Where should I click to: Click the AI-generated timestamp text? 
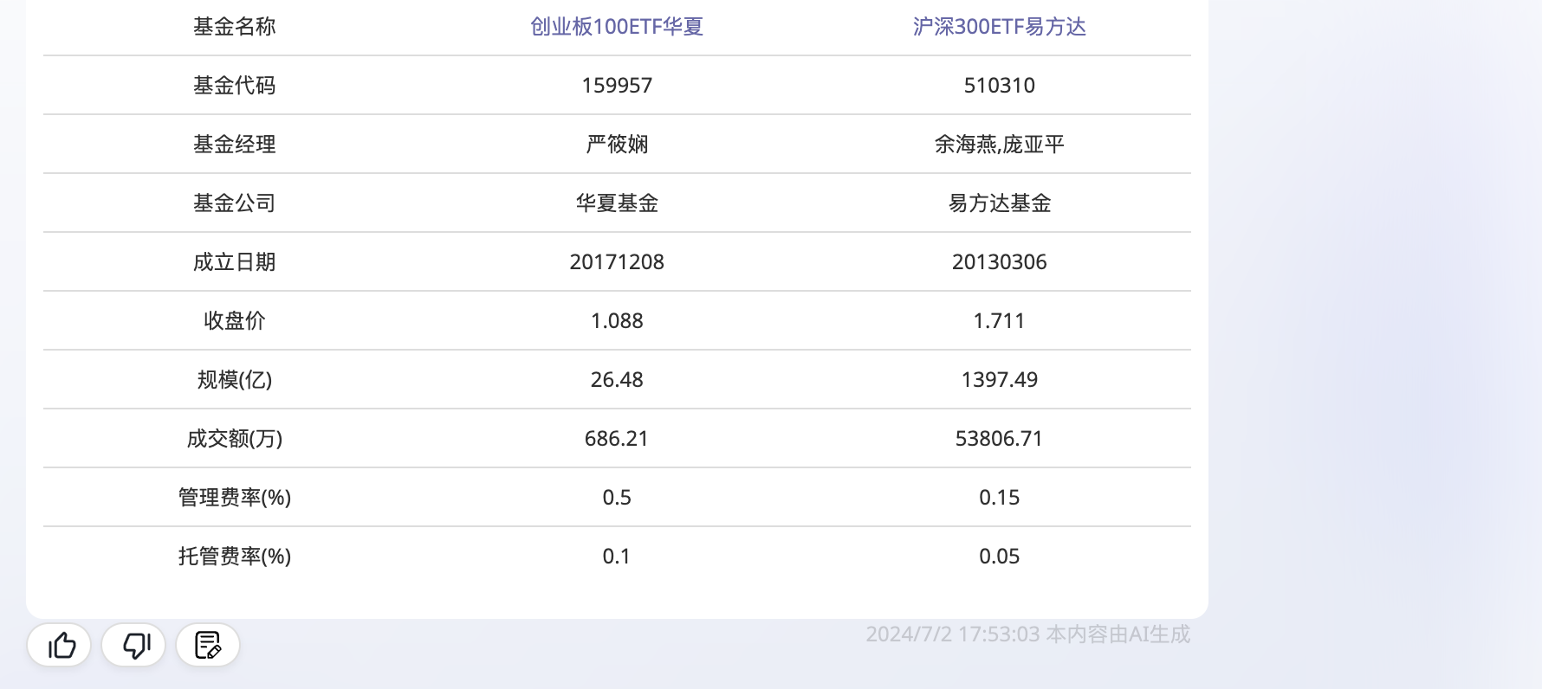[1027, 634]
